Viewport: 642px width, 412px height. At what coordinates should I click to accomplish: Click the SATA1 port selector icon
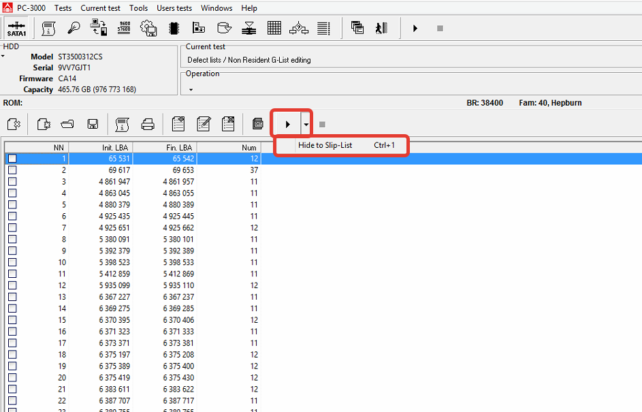(16, 29)
